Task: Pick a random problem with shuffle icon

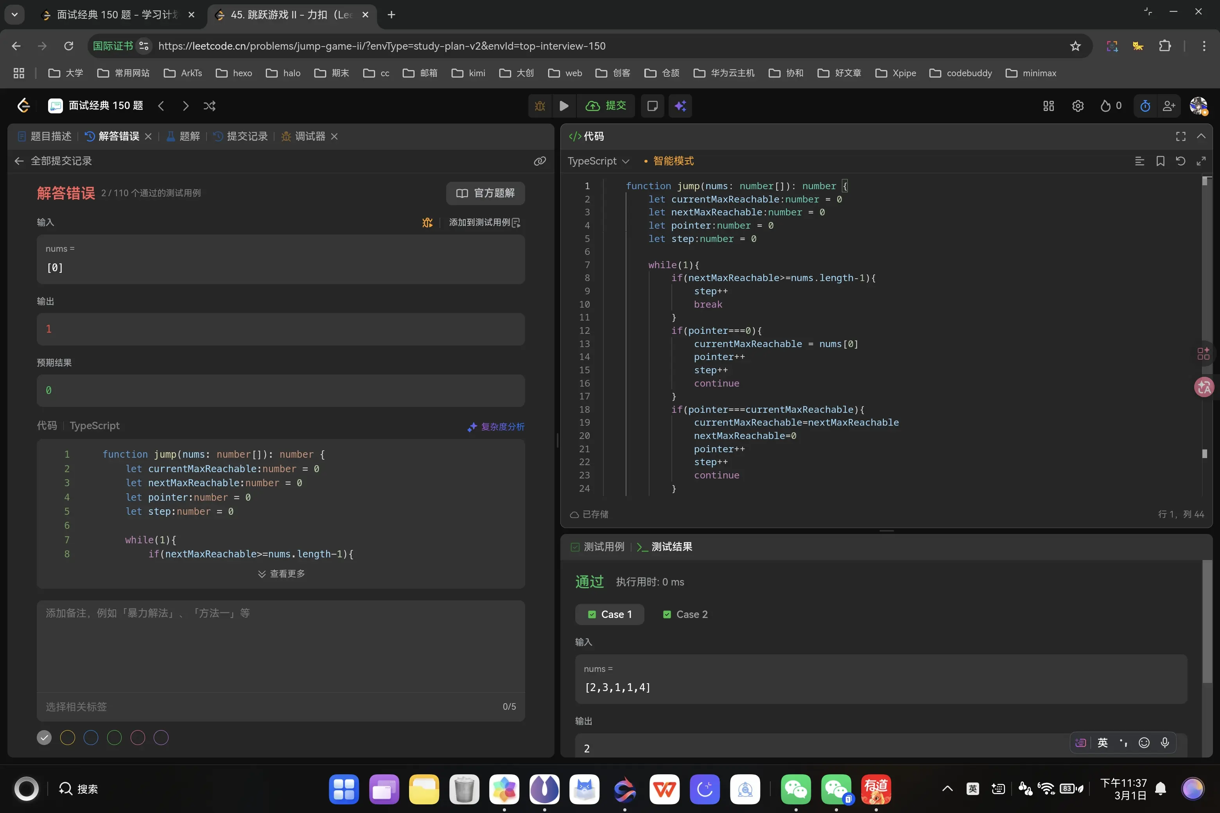Action: tap(210, 106)
